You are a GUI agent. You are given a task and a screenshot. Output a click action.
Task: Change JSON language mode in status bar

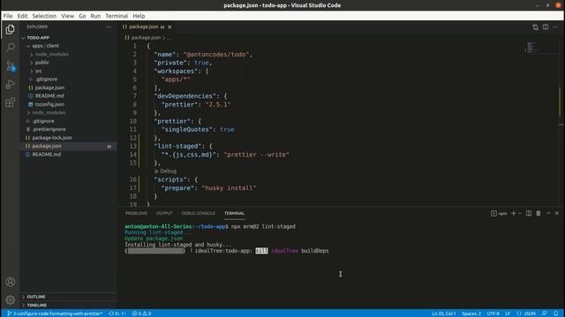tap(526, 313)
